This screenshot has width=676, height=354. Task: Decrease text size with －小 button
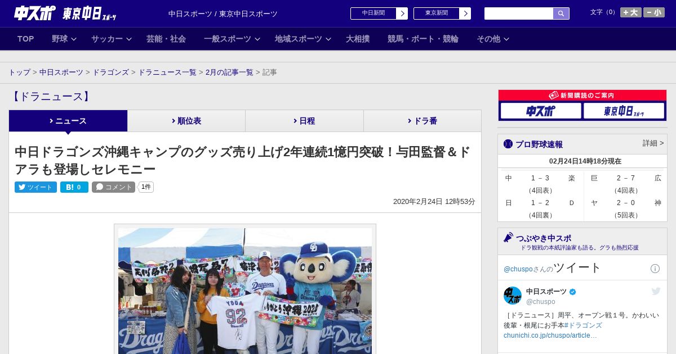654,12
